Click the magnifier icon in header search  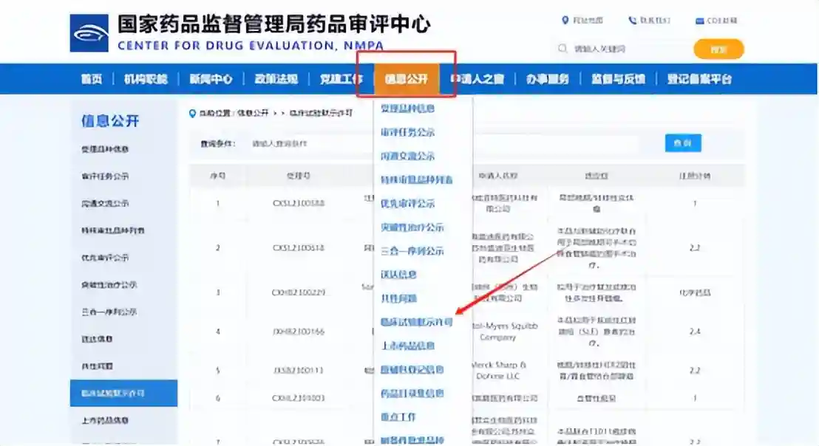(x=563, y=49)
